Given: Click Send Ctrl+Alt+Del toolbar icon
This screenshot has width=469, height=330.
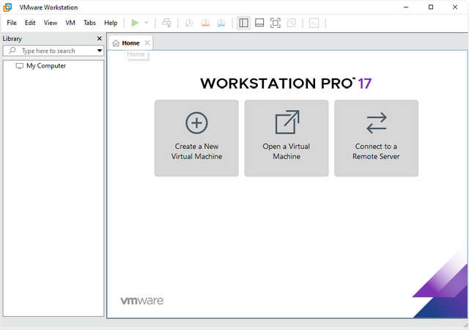Looking at the screenshot, I should pos(166,23).
